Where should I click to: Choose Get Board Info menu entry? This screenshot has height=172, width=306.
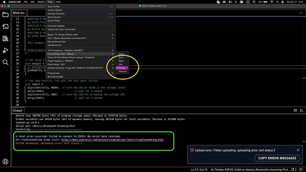[x=80, y=45]
